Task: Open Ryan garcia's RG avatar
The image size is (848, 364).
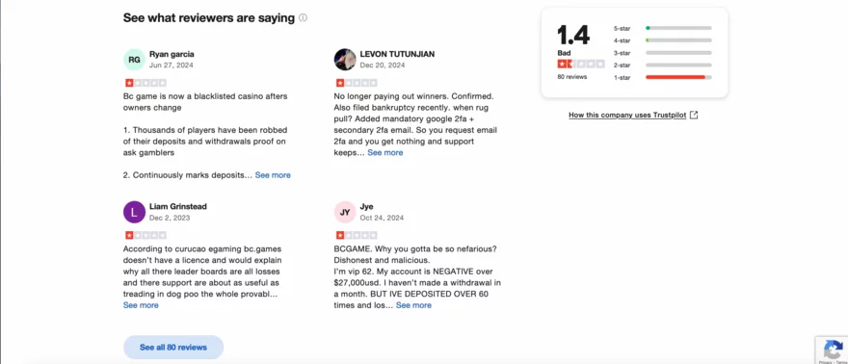Action: [134, 60]
